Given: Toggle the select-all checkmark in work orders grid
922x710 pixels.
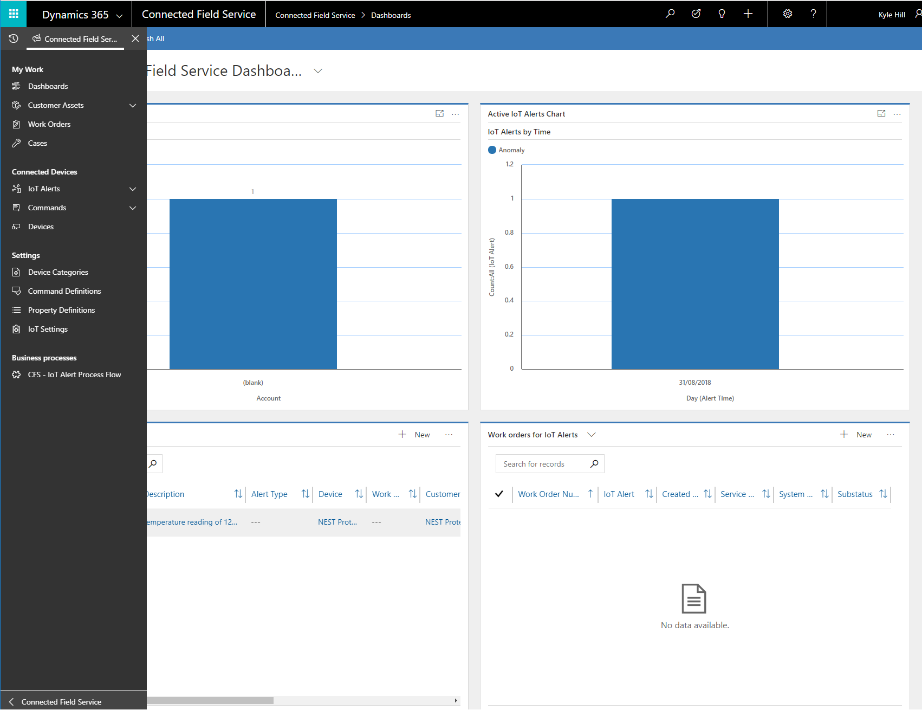Looking at the screenshot, I should tap(499, 494).
